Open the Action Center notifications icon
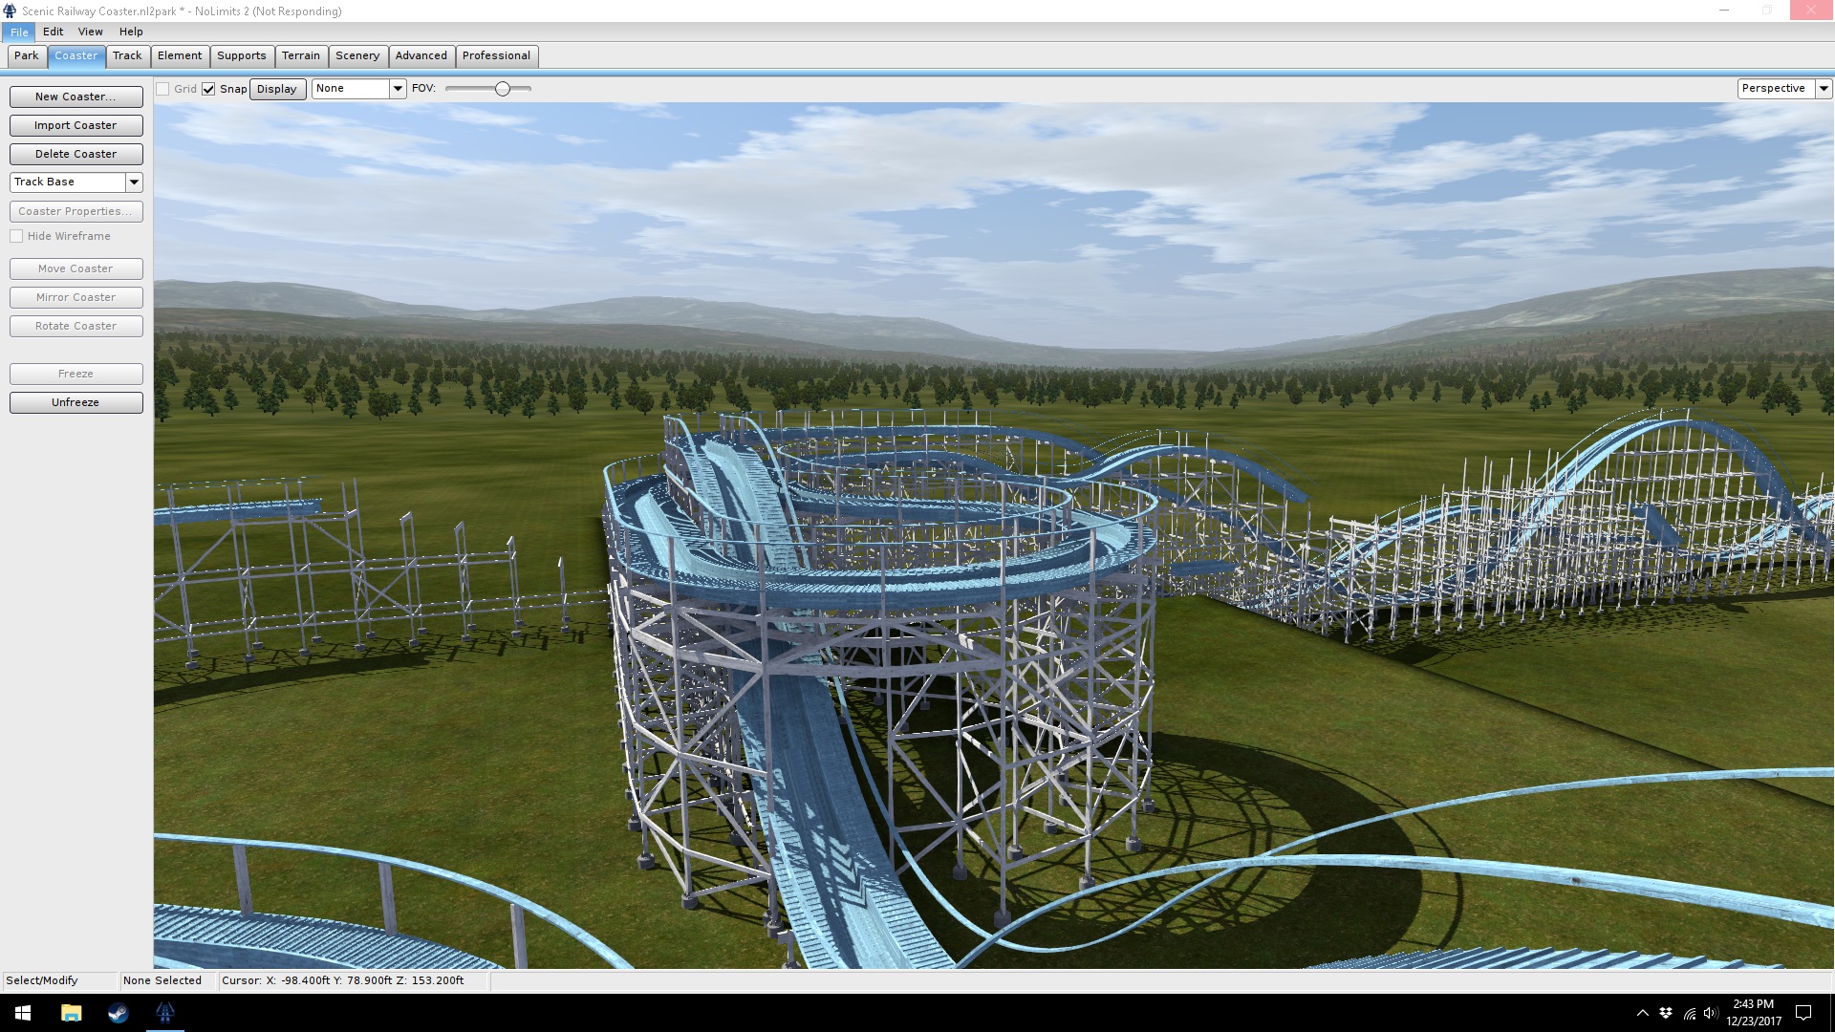This screenshot has height=1032, width=1835. (x=1803, y=1013)
